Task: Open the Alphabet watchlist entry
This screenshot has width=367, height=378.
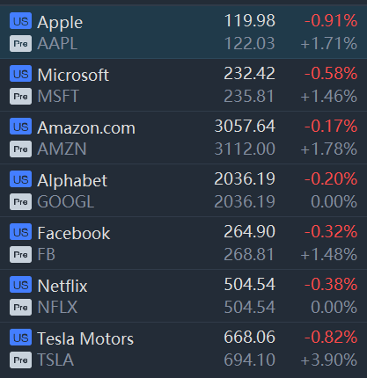Action: [183, 190]
